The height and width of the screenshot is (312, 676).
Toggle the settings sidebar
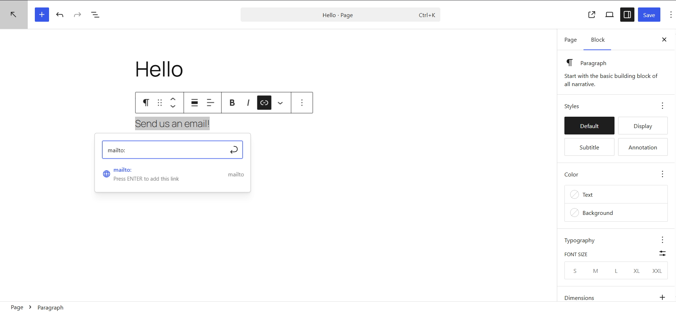click(627, 15)
